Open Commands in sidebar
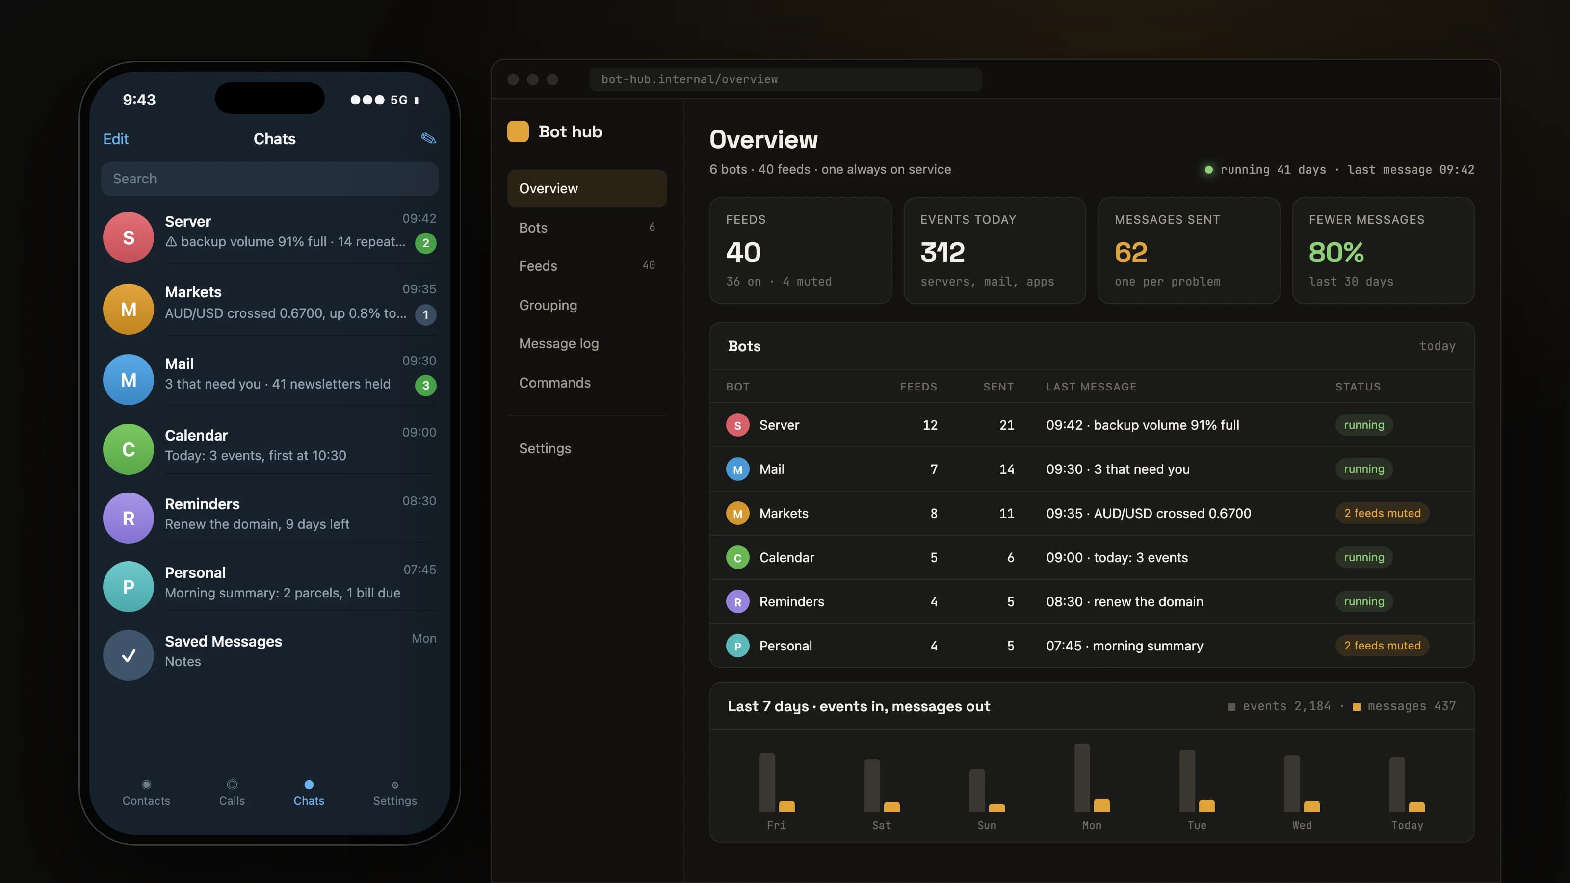 point(587,383)
